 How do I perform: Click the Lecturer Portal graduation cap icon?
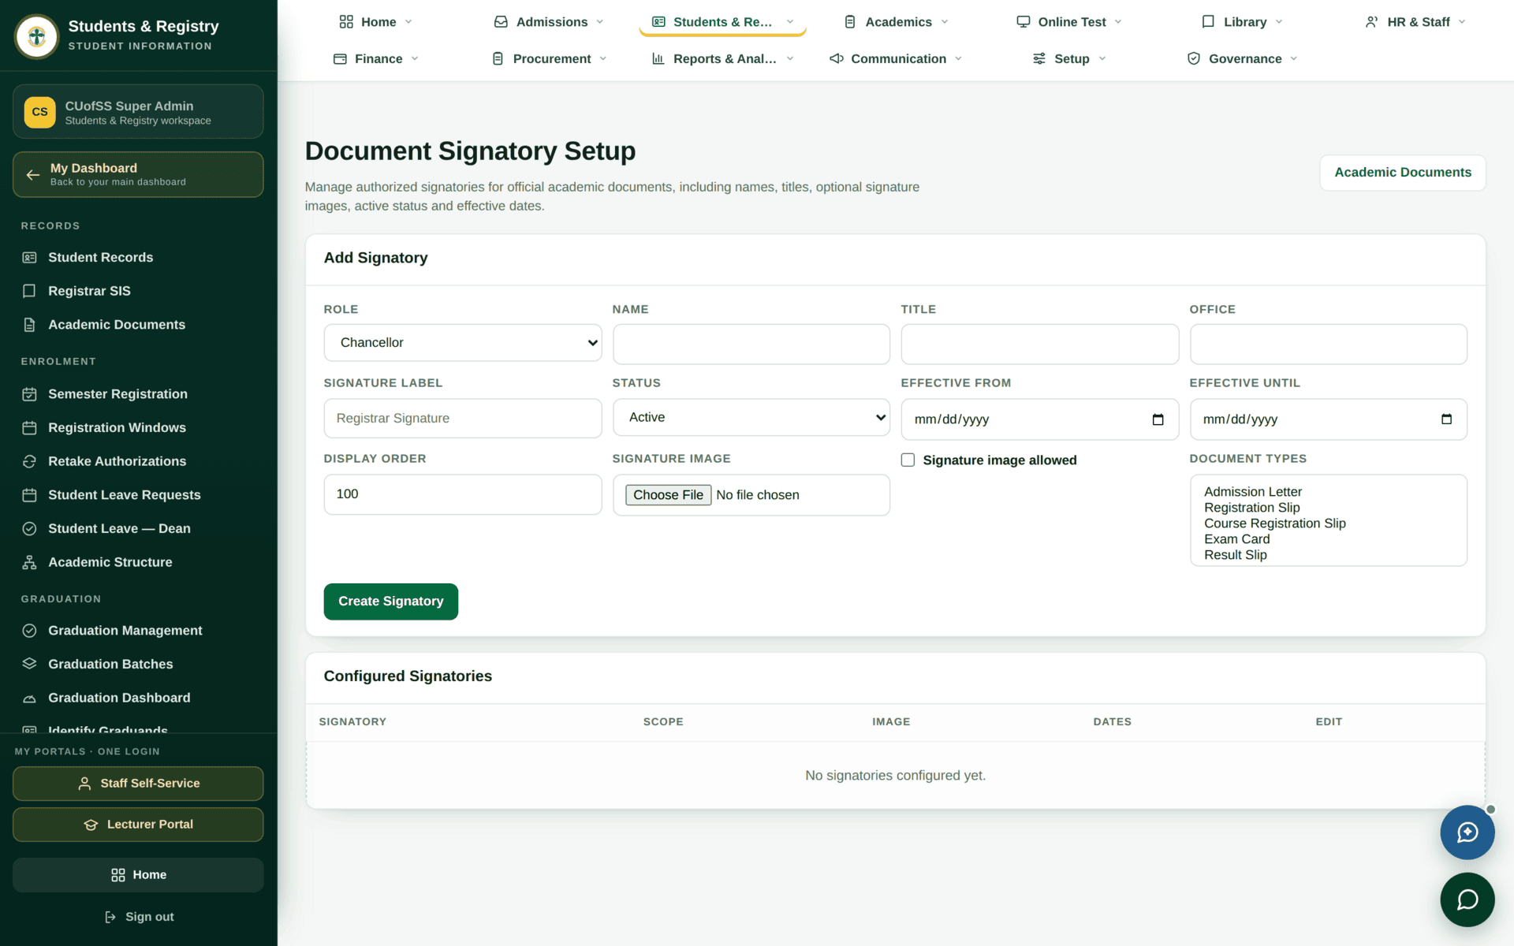91,825
